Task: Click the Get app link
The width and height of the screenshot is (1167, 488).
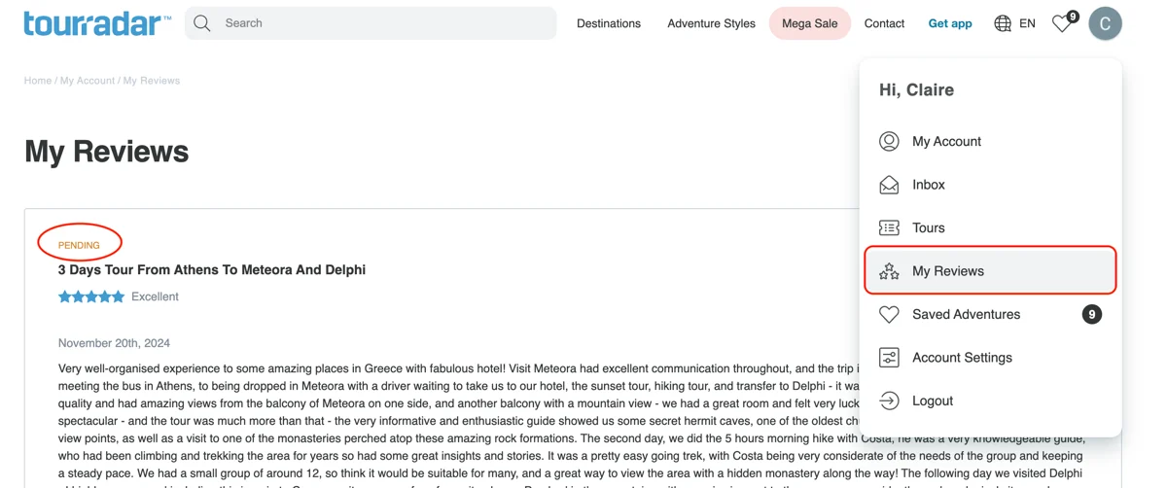Action: pos(950,23)
